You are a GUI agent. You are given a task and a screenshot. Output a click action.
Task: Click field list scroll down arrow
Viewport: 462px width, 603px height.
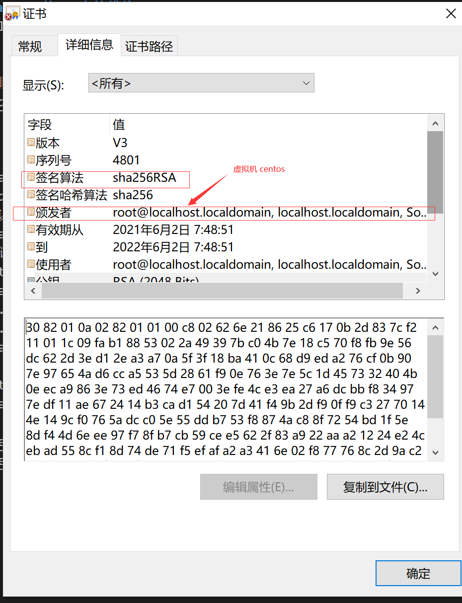tap(435, 274)
